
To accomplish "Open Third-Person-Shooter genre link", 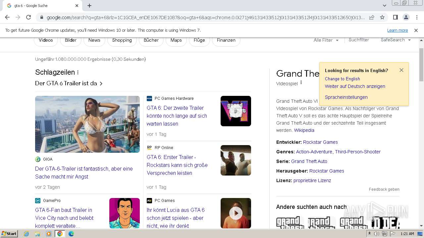I will tap(358, 152).
